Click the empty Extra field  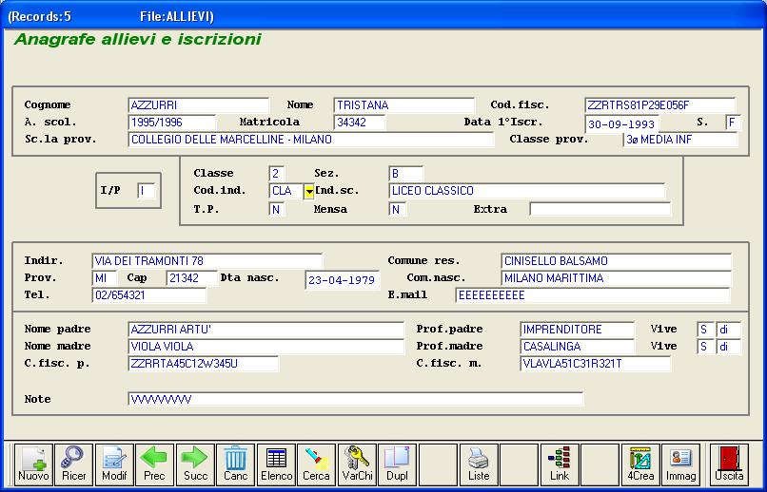pyautogui.click(x=600, y=209)
